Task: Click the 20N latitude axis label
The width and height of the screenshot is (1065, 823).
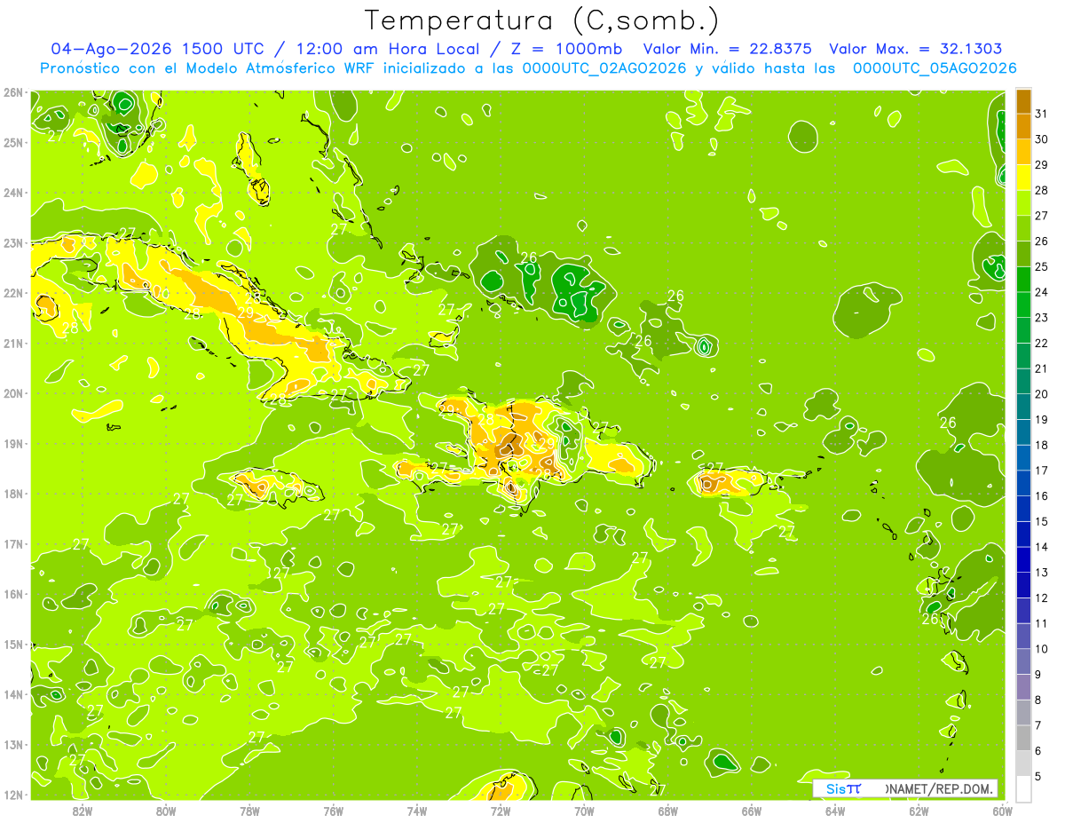Action: pyautogui.click(x=13, y=393)
